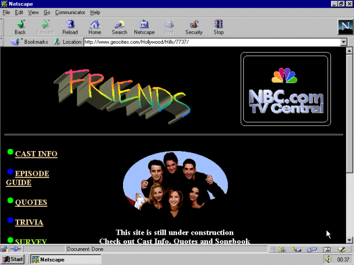Go to the Home page icon
The width and height of the screenshot is (354, 265).
tap(95, 24)
